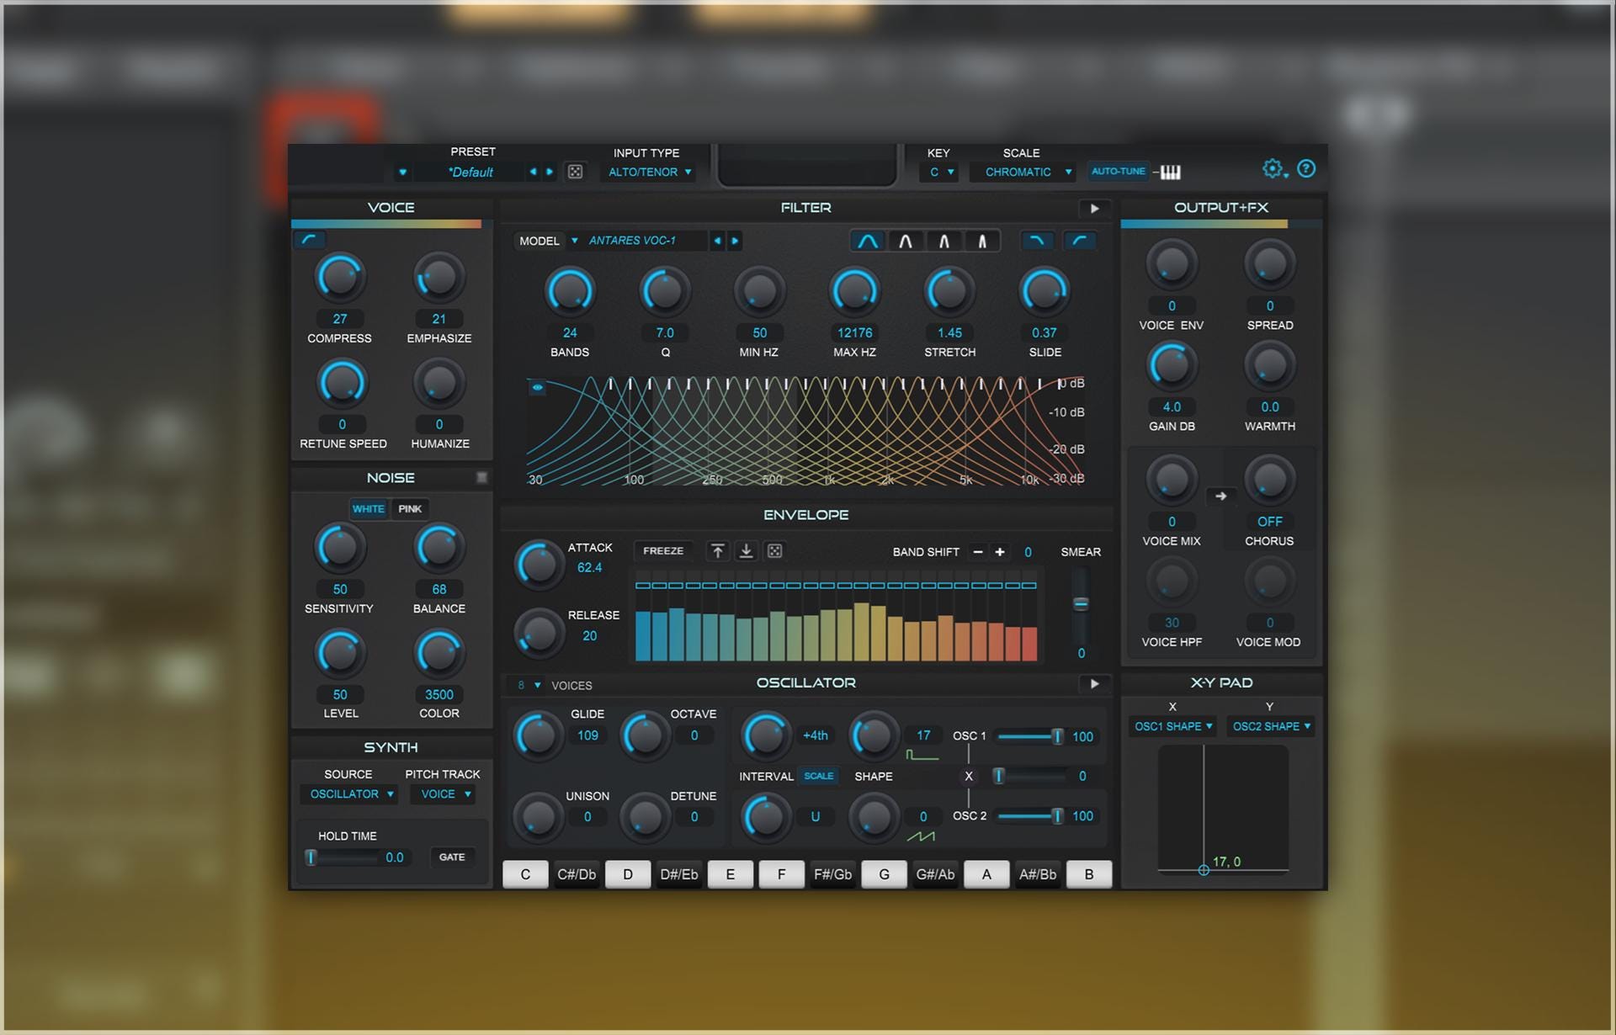The height and width of the screenshot is (1035, 1616).
Task: Click the SMEAR vertical slider
Action: pos(1081,606)
